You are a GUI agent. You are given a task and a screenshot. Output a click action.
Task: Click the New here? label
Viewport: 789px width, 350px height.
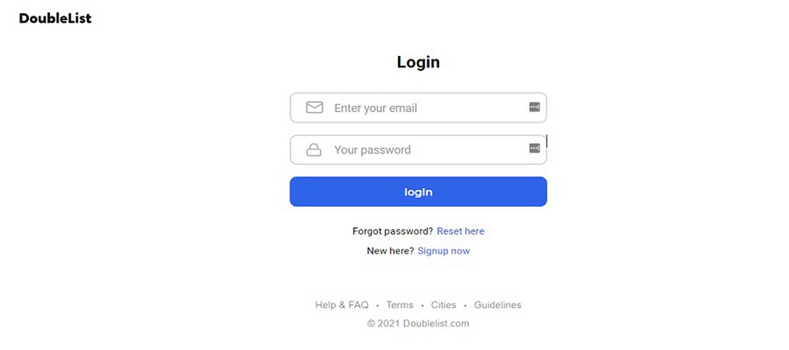(x=390, y=251)
